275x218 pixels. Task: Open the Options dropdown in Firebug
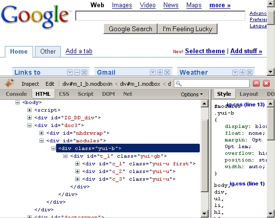(192, 94)
